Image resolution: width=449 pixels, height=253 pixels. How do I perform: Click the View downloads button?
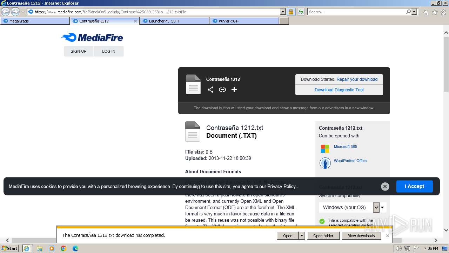[x=361, y=236]
